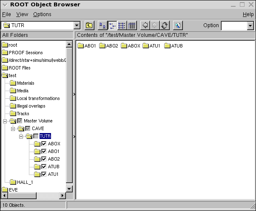Open the View menu
Viewport: 256px width, 211px height.
click(22, 14)
